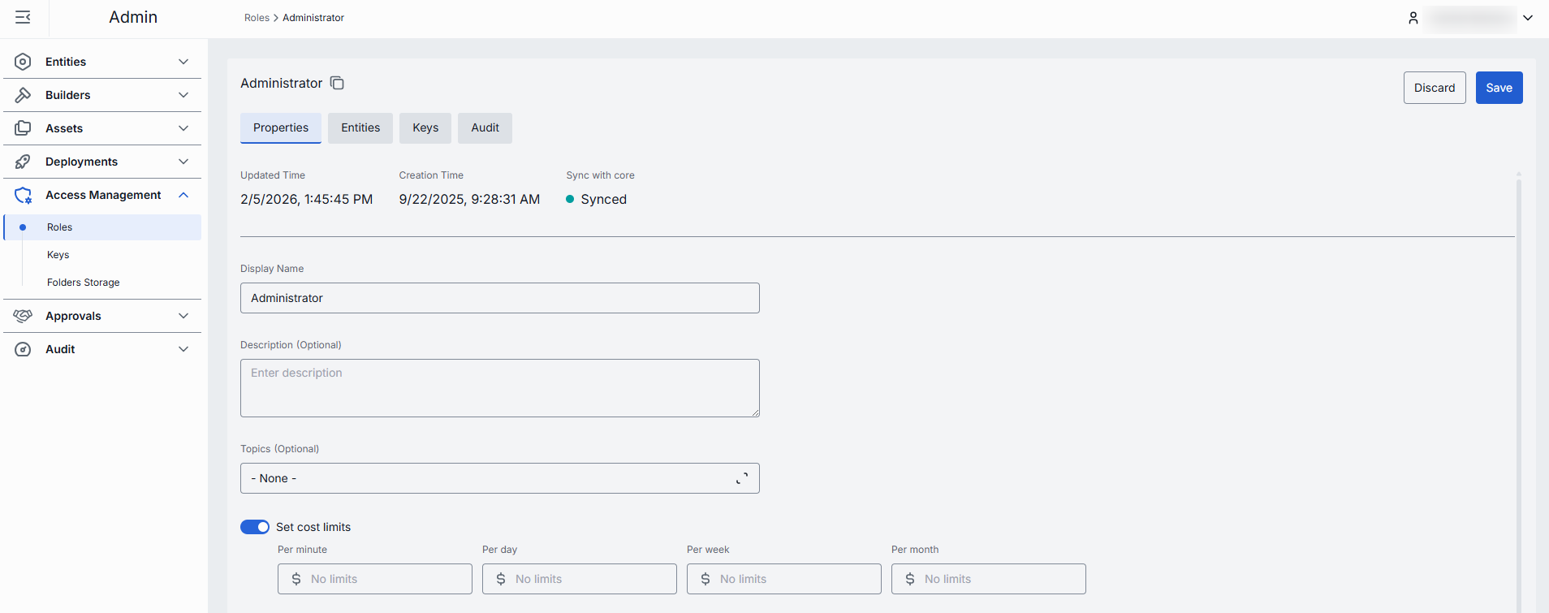Viewport: 1549px width, 613px height.
Task: Discard the role changes
Action: point(1434,88)
